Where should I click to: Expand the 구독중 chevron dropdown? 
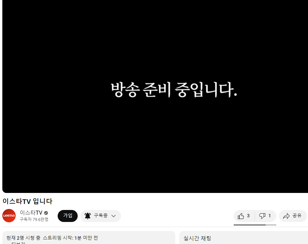[114, 216]
